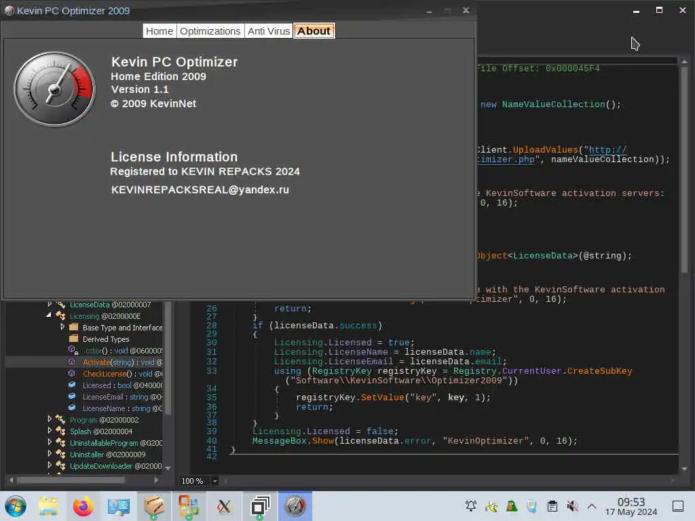Select CheckLicense() in the tree
Viewport: 695px width, 521px height.
point(122,374)
